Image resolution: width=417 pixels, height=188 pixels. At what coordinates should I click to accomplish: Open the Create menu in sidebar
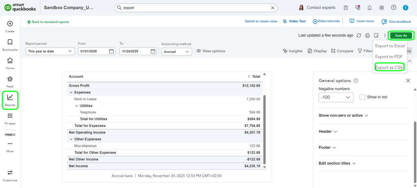click(x=10, y=26)
